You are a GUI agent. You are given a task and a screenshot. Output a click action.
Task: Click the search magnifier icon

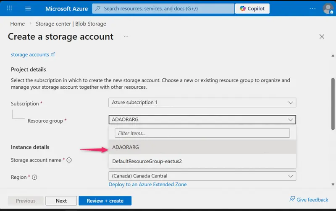pos(98,8)
